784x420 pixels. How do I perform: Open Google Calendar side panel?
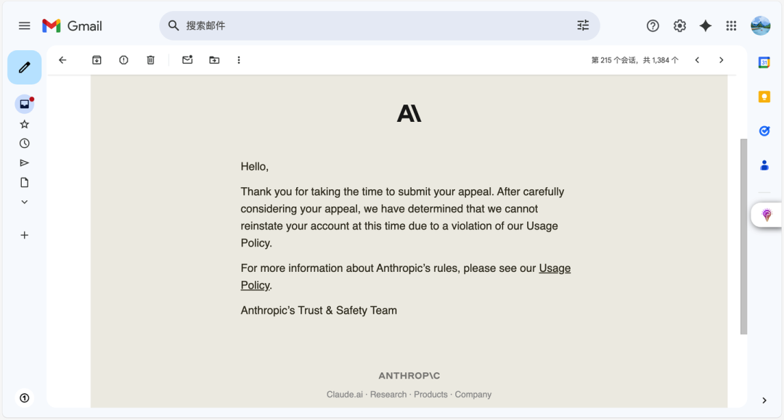(x=764, y=62)
